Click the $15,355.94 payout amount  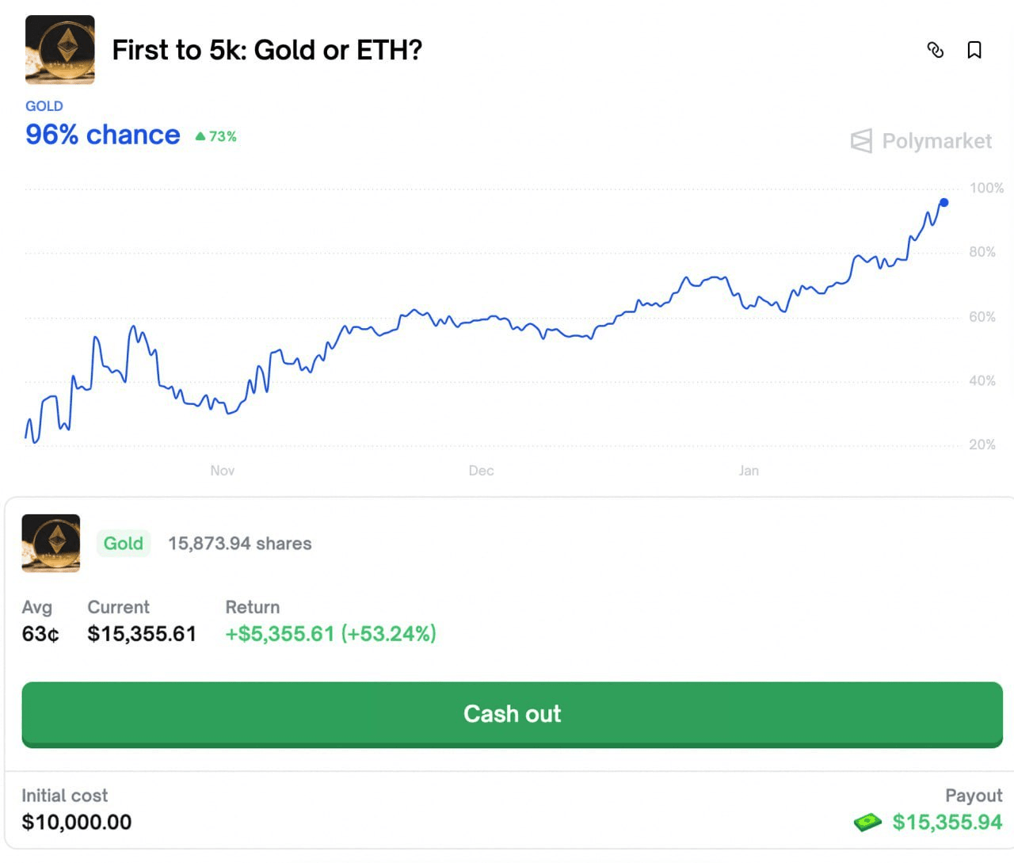point(947,822)
